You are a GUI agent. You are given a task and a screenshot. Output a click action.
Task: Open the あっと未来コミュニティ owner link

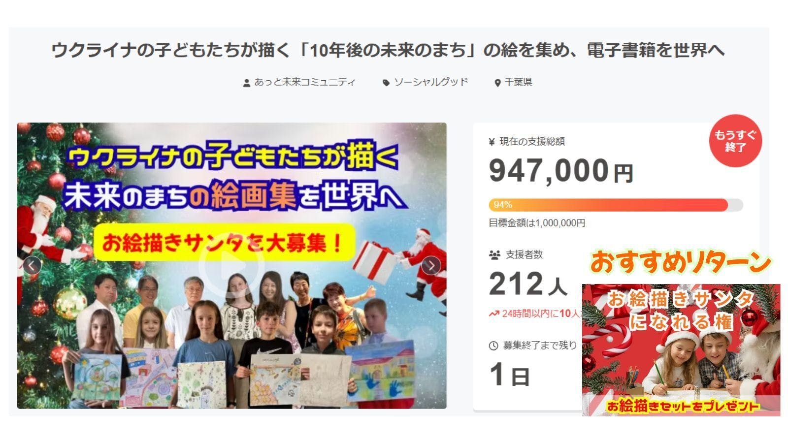point(304,82)
